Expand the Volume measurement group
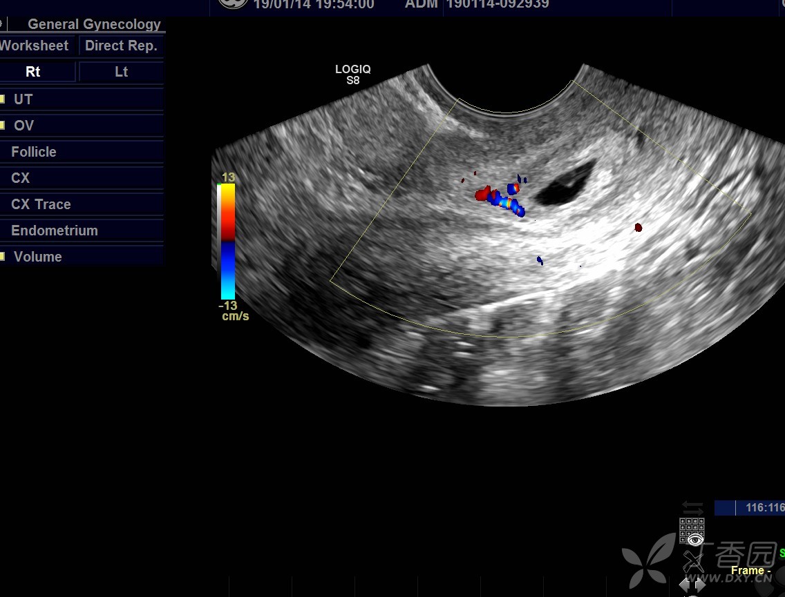 pyautogui.click(x=37, y=257)
